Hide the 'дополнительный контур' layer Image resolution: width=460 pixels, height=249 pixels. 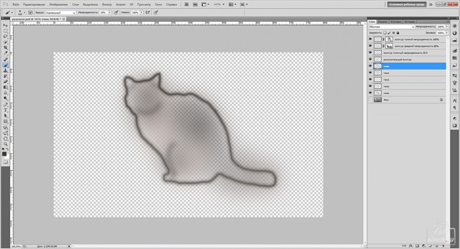click(x=370, y=60)
